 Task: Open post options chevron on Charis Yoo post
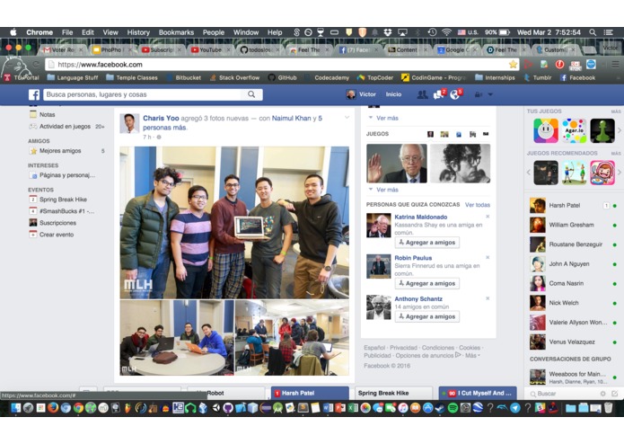(347, 118)
